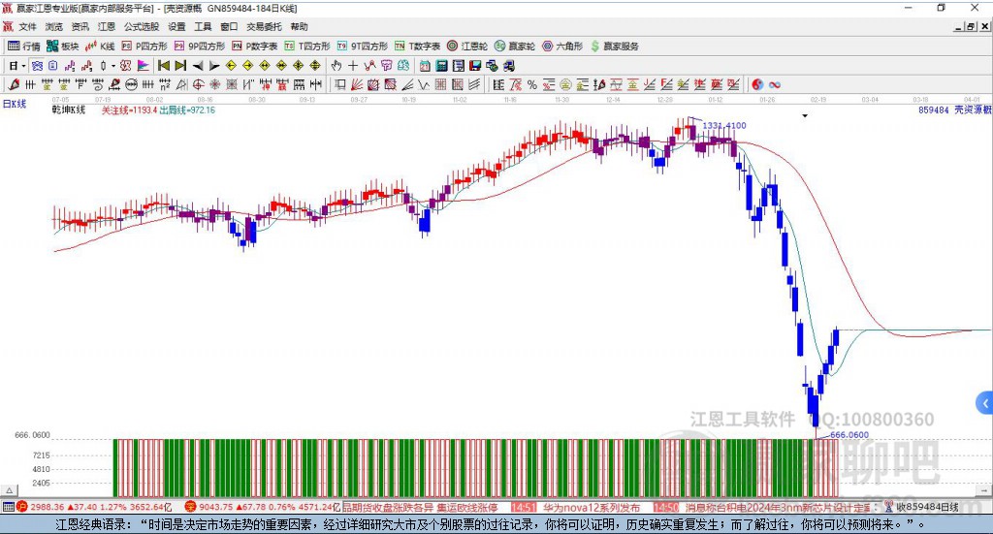
Task: Select the red fan lines tool
Action: point(357,84)
